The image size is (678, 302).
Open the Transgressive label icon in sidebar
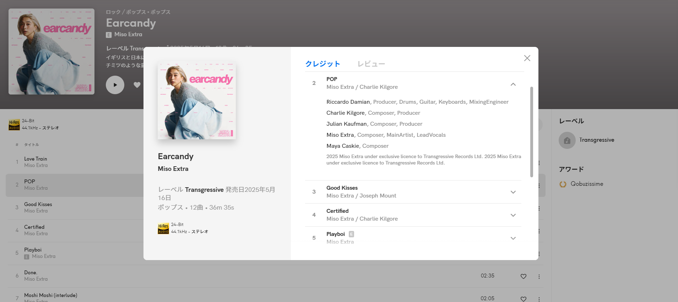click(567, 140)
